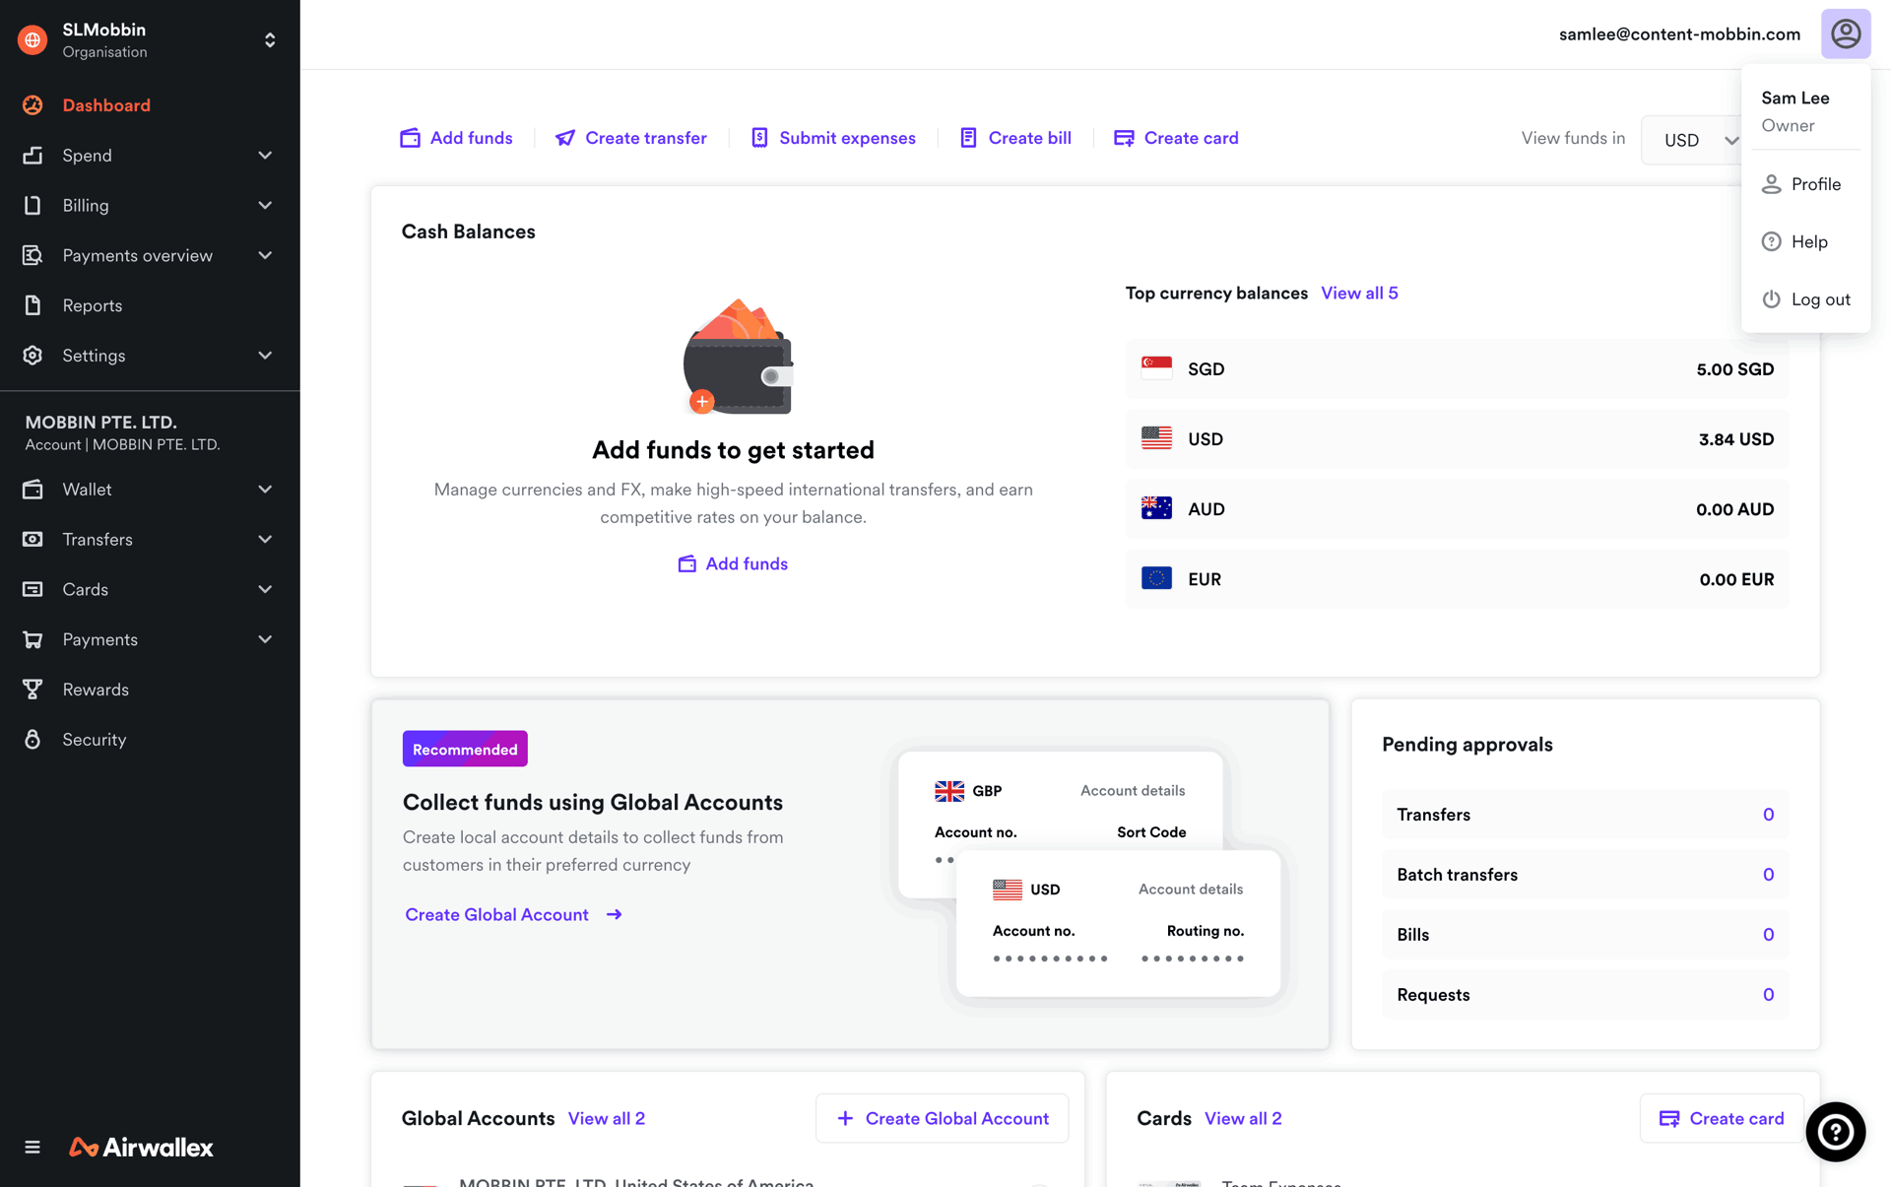Click the Cards icon in sidebar

(33, 589)
